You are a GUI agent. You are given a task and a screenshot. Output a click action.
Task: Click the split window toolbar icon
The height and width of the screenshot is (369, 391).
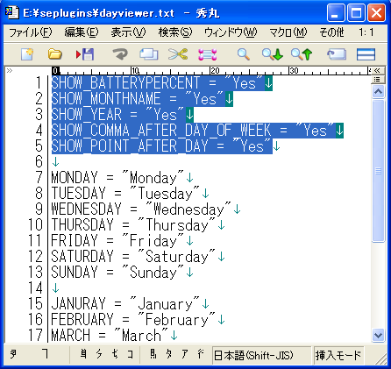click(x=366, y=54)
